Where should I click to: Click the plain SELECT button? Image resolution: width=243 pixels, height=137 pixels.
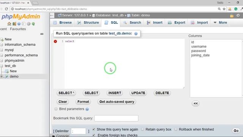click(92, 93)
